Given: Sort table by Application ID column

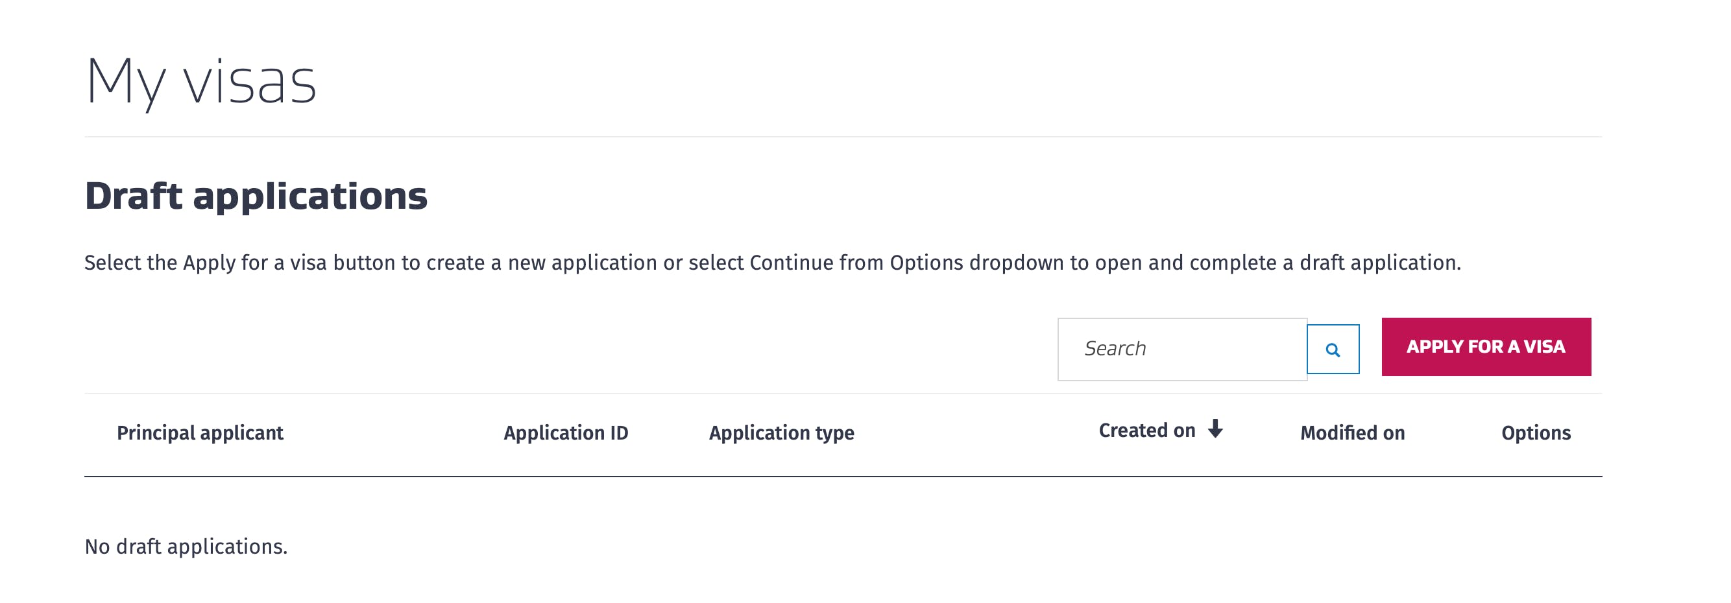Looking at the screenshot, I should point(566,433).
